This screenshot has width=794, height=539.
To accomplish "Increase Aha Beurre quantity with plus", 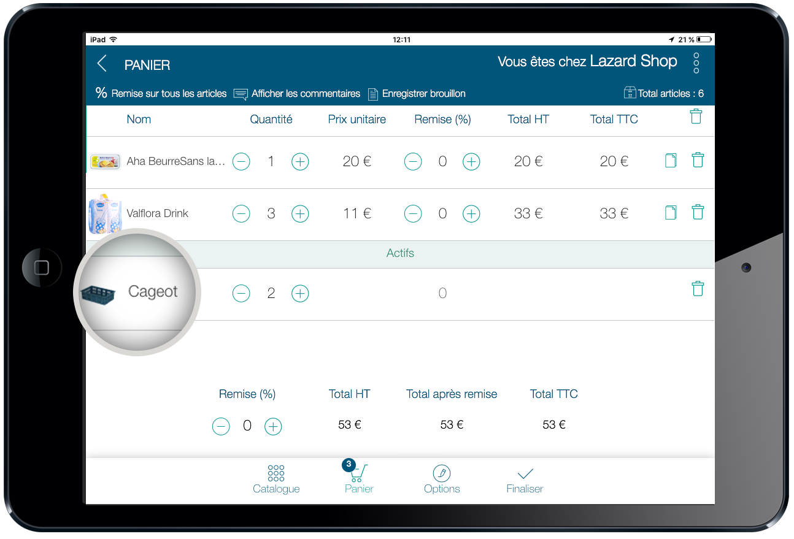I will tap(299, 162).
